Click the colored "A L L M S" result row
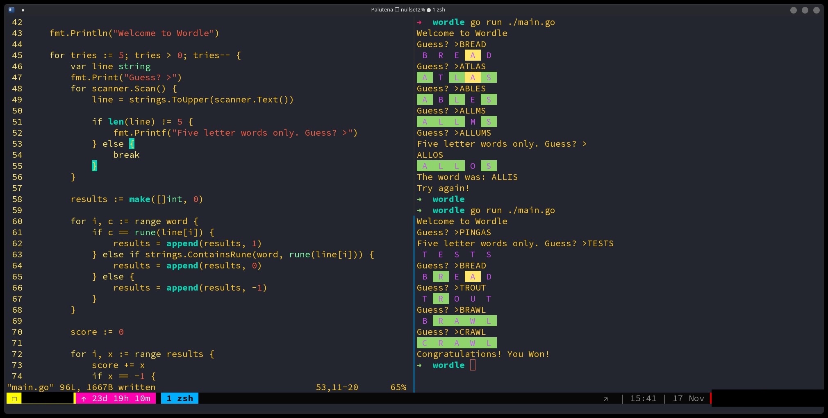The height and width of the screenshot is (418, 828). [x=457, y=122]
